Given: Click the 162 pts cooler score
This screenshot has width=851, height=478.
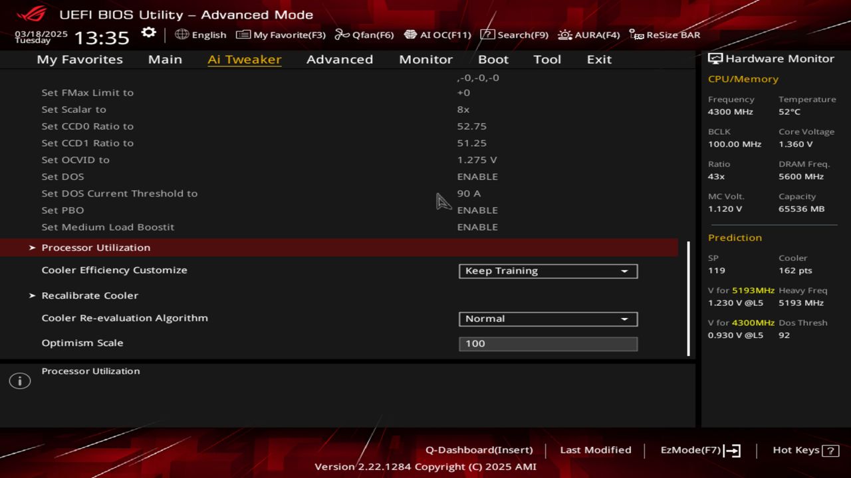Looking at the screenshot, I should click(x=796, y=270).
